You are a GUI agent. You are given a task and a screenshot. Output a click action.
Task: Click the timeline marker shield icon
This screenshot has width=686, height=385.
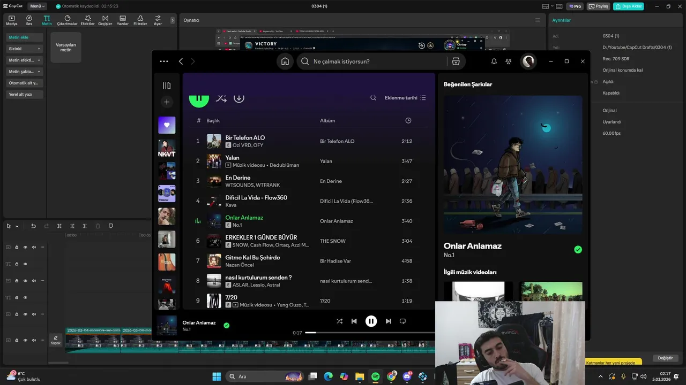(x=110, y=226)
